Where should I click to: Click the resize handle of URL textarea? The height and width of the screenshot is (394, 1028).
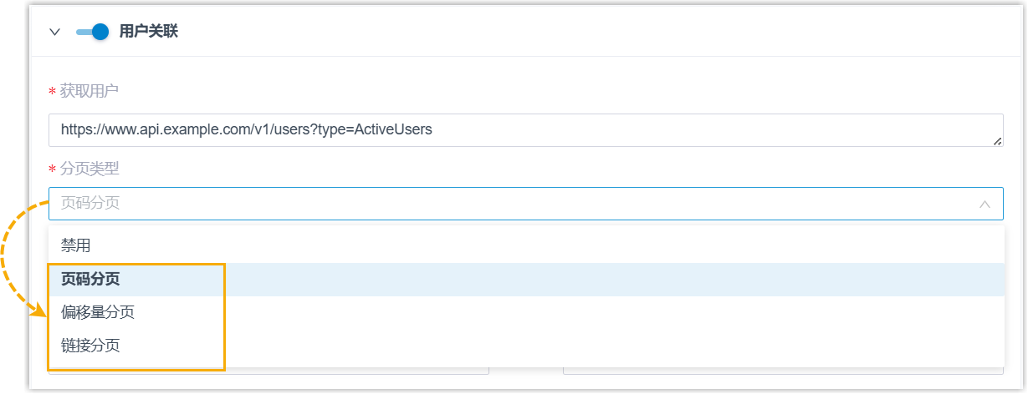click(997, 141)
